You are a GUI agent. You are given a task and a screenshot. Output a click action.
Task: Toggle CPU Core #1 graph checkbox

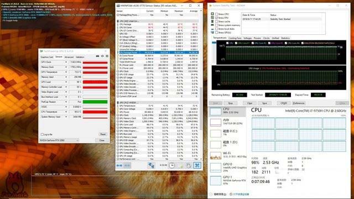(236, 43)
